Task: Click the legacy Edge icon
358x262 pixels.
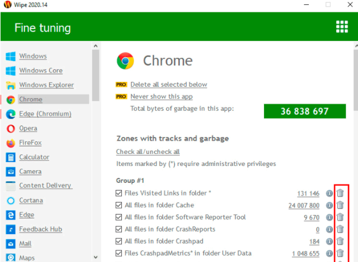Action: tap(10, 215)
